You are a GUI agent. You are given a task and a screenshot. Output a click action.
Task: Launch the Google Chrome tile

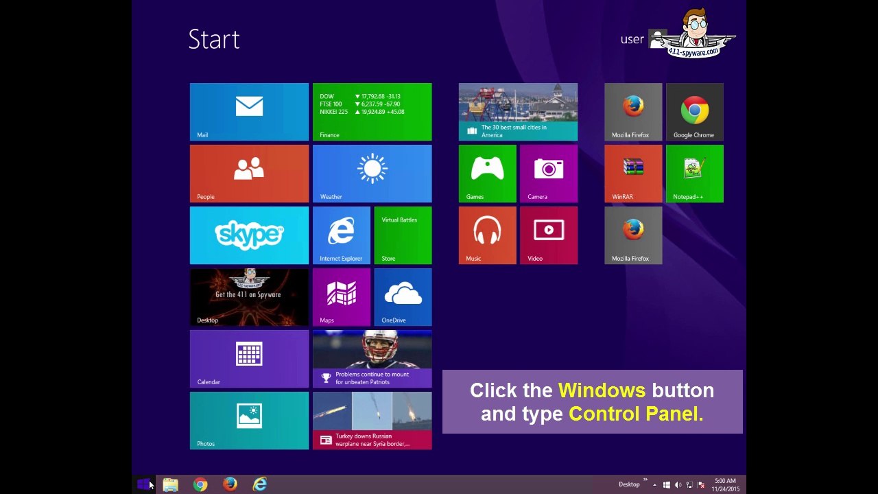(x=694, y=112)
